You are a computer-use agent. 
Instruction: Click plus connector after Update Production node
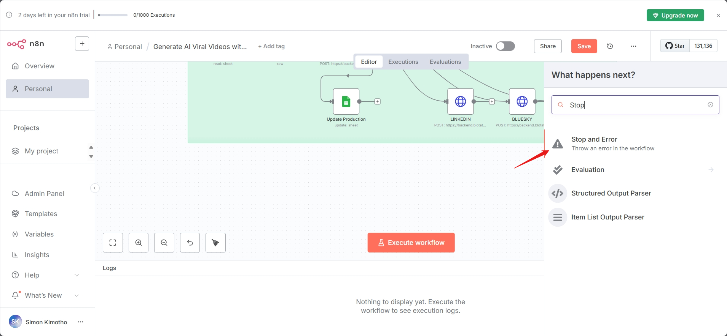(x=378, y=101)
